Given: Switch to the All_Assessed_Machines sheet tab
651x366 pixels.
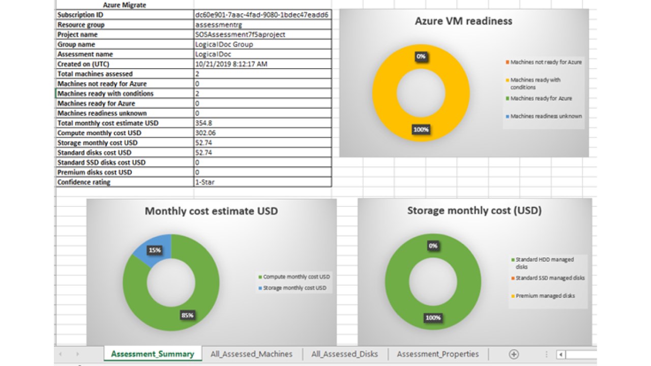Looking at the screenshot, I should [x=252, y=354].
